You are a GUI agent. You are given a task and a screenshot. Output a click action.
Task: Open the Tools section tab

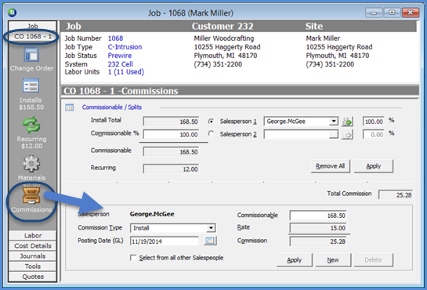click(x=33, y=266)
